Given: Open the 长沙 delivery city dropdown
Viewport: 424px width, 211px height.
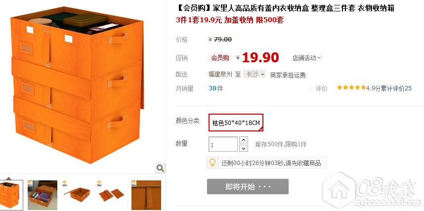Looking at the screenshot, I should coord(254,74).
